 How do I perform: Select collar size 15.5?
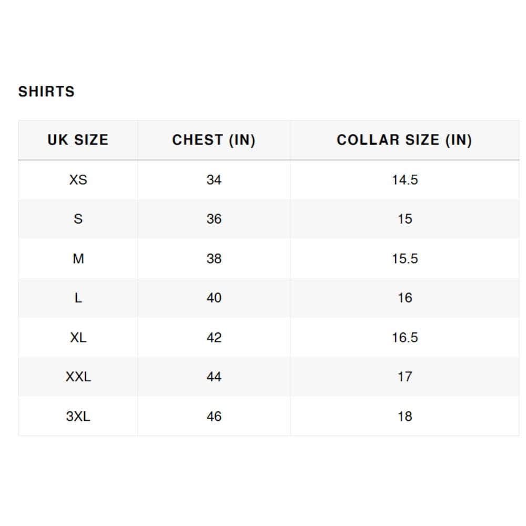click(x=404, y=259)
